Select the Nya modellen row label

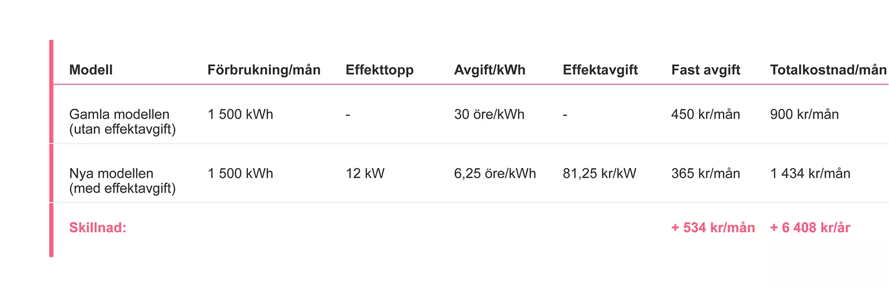pos(122,181)
